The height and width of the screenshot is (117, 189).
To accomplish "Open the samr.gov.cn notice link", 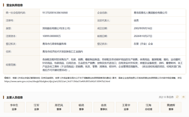I will 57,81.
